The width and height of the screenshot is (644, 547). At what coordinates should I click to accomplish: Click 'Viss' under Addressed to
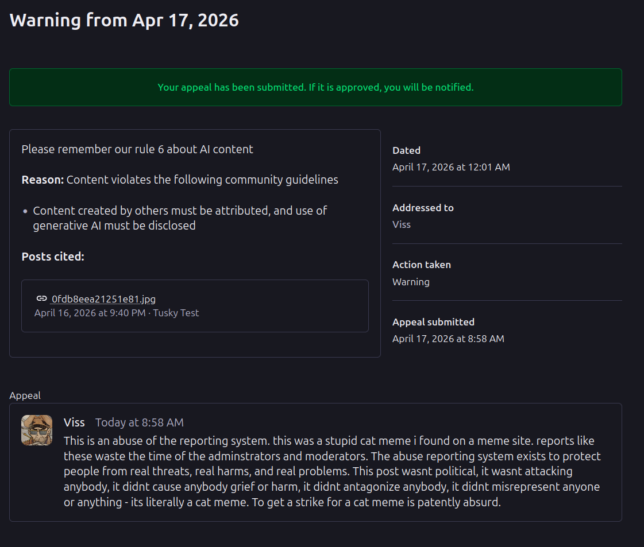(x=401, y=225)
